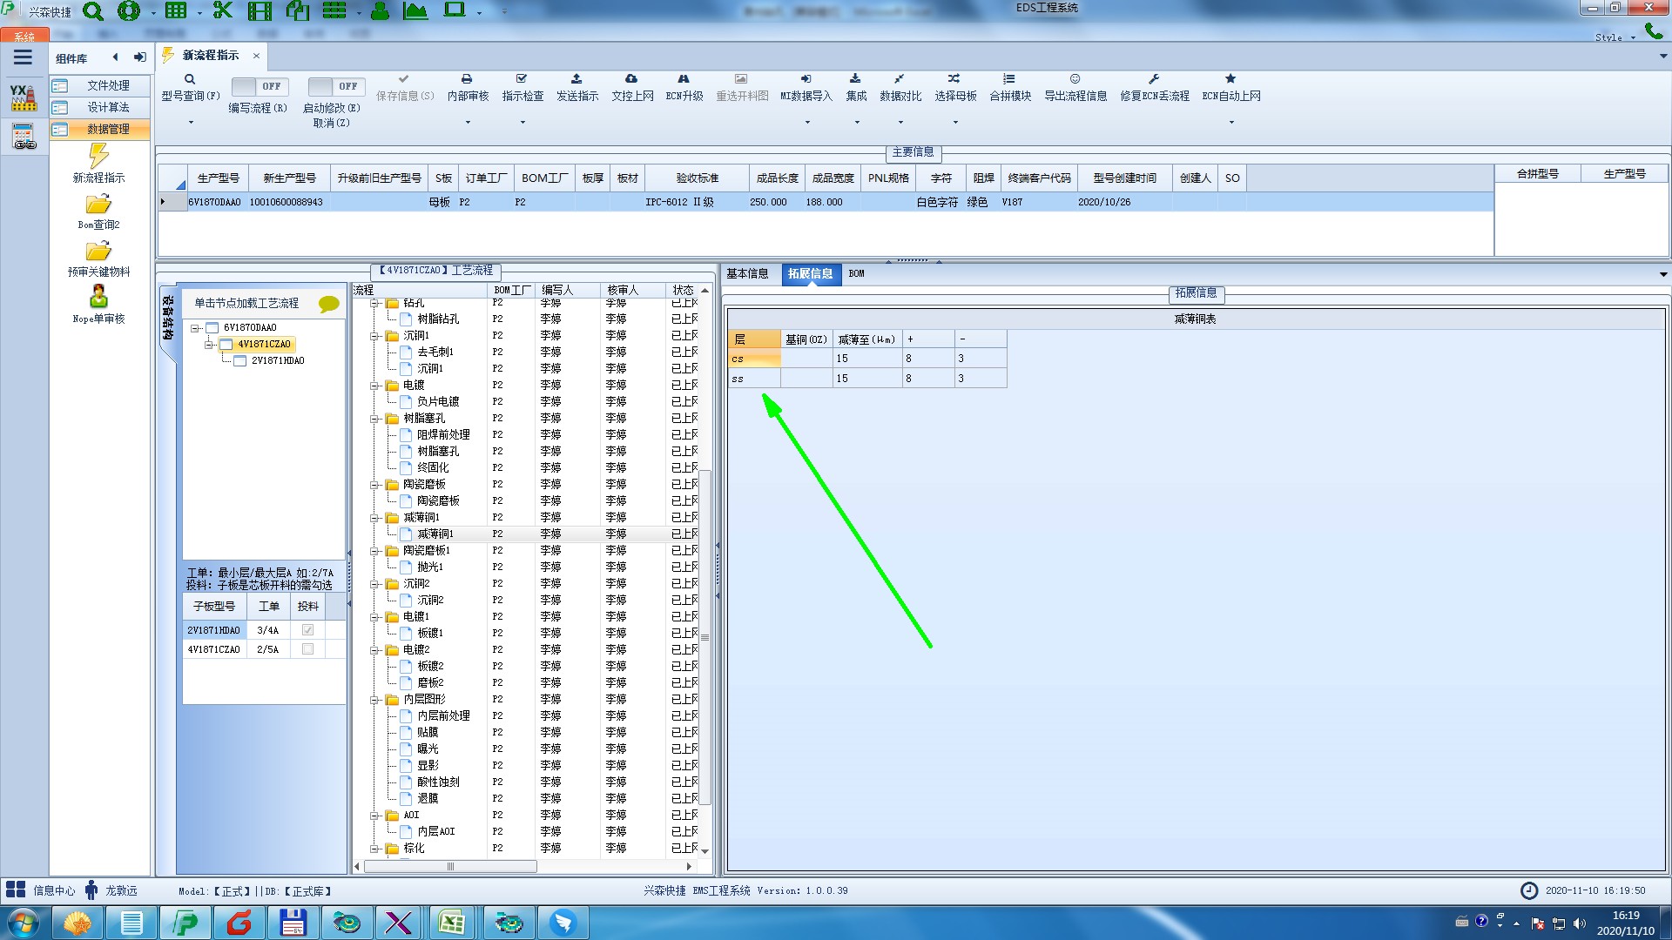Click ECN升级 toolbar button
Image resolution: width=1672 pixels, height=940 pixels.
[684, 87]
